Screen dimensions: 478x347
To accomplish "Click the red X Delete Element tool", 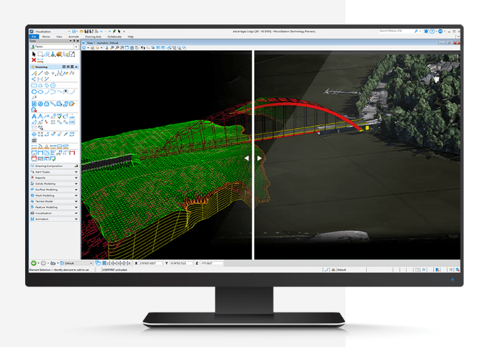I will [x=33, y=60].
